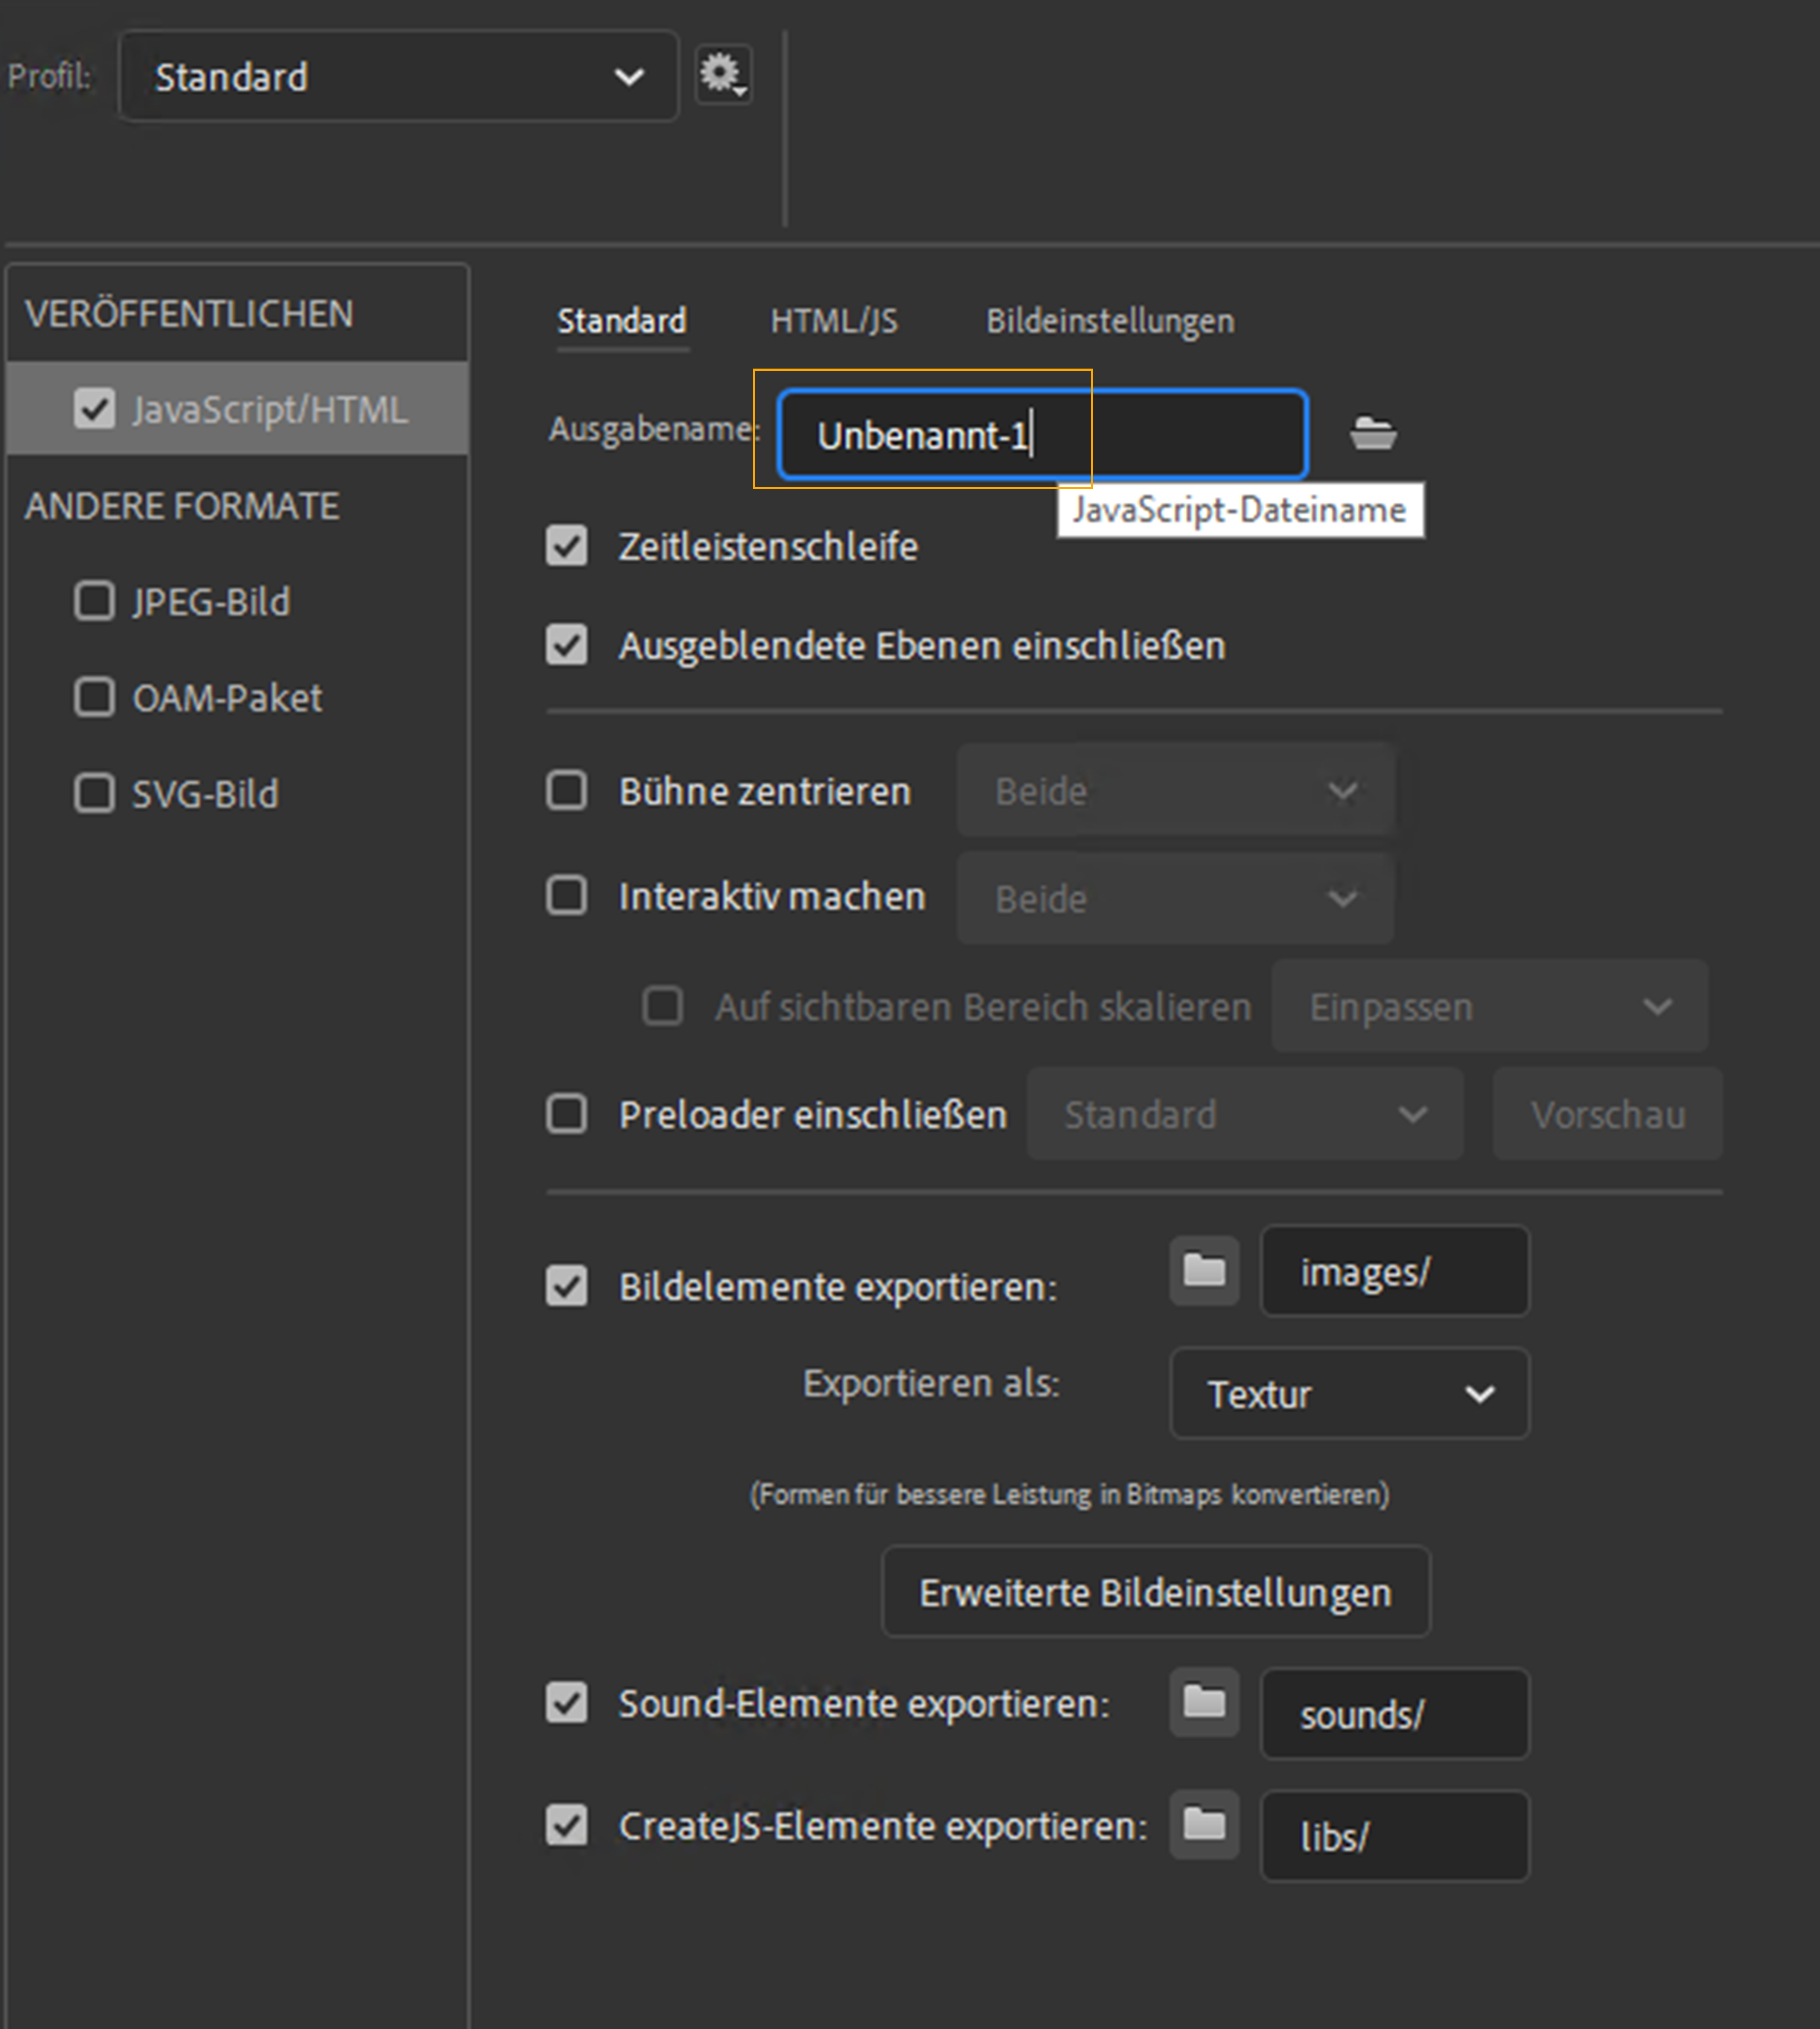Expand the Einpassen scaling dropdown
Viewport: 1820px width, 2029px height.
[1489, 1006]
